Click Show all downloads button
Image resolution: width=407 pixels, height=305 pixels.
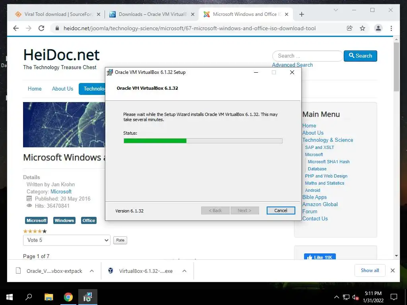click(370, 270)
